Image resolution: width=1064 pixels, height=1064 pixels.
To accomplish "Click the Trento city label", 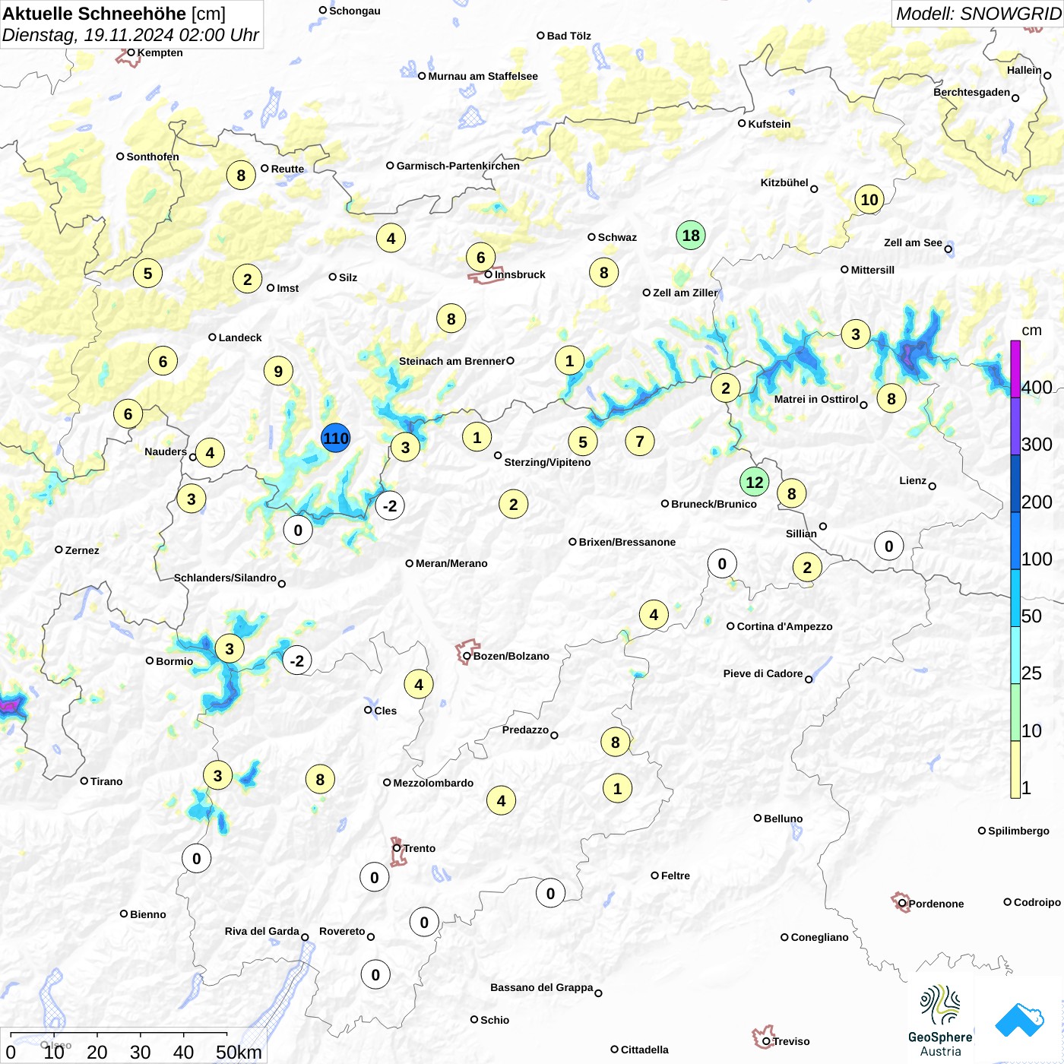I will pos(420,848).
